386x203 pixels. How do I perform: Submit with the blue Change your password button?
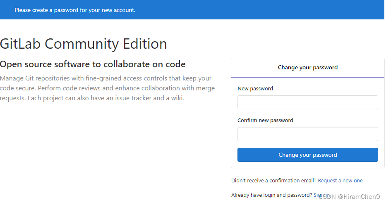[x=307, y=155]
